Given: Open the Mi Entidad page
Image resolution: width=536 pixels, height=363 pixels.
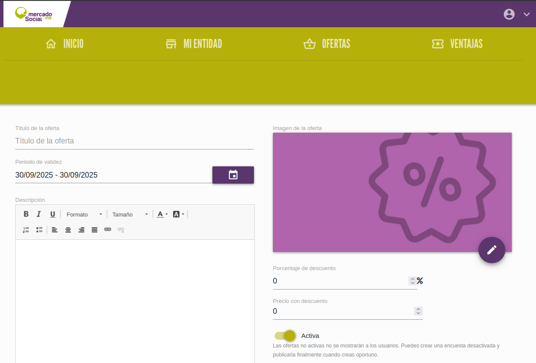Looking at the screenshot, I should click(194, 44).
